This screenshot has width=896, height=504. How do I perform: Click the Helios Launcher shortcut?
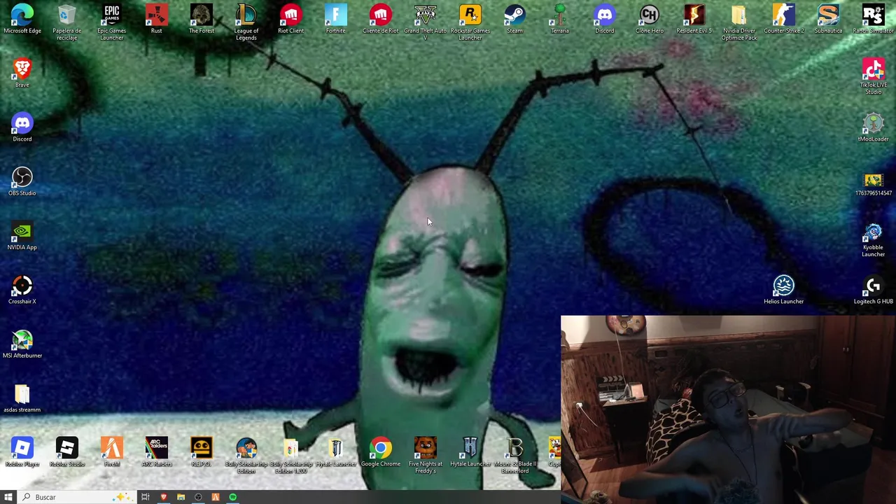(x=784, y=290)
